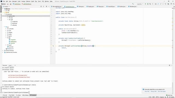Image resolution: width=175 pixels, height=98 pixels.
Task: Click collapse-all icon in Project panel header
Action: [43, 7]
